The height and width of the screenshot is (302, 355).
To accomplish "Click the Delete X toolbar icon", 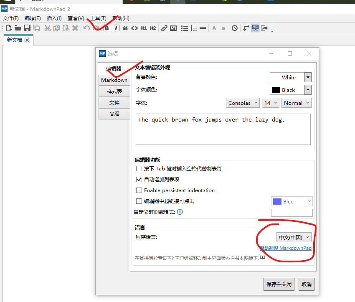I will (x=75, y=28).
